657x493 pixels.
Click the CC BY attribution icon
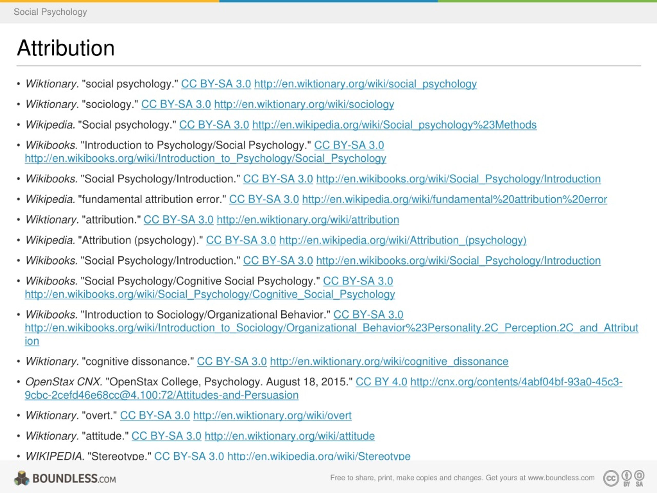pyautogui.click(x=627, y=478)
